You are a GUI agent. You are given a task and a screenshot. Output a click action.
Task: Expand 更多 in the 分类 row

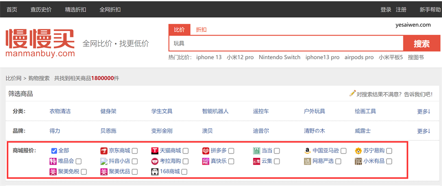(x=423, y=111)
